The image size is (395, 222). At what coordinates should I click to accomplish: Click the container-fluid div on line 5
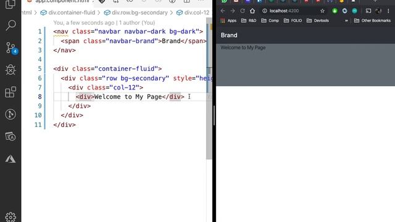(107, 68)
